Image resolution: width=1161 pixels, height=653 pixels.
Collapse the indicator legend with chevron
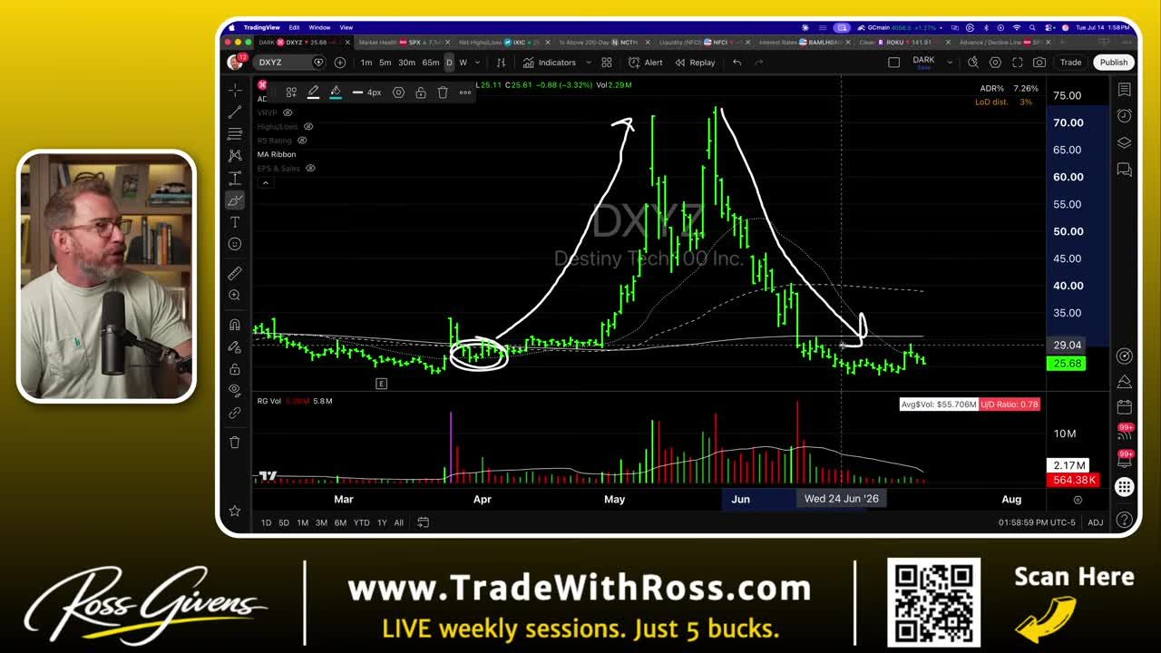pyautogui.click(x=265, y=182)
